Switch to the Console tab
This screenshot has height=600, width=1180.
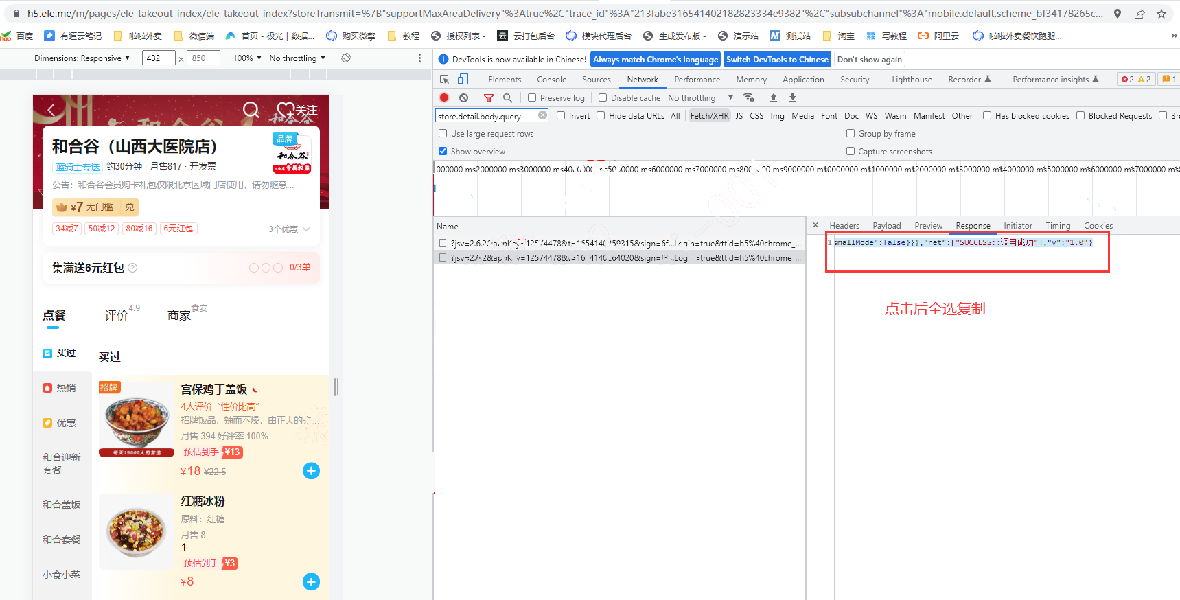coord(551,79)
